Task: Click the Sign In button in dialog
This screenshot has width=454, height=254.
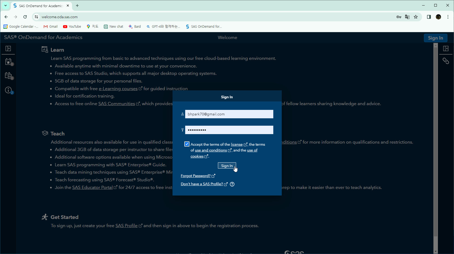Action: coord(227,166)
